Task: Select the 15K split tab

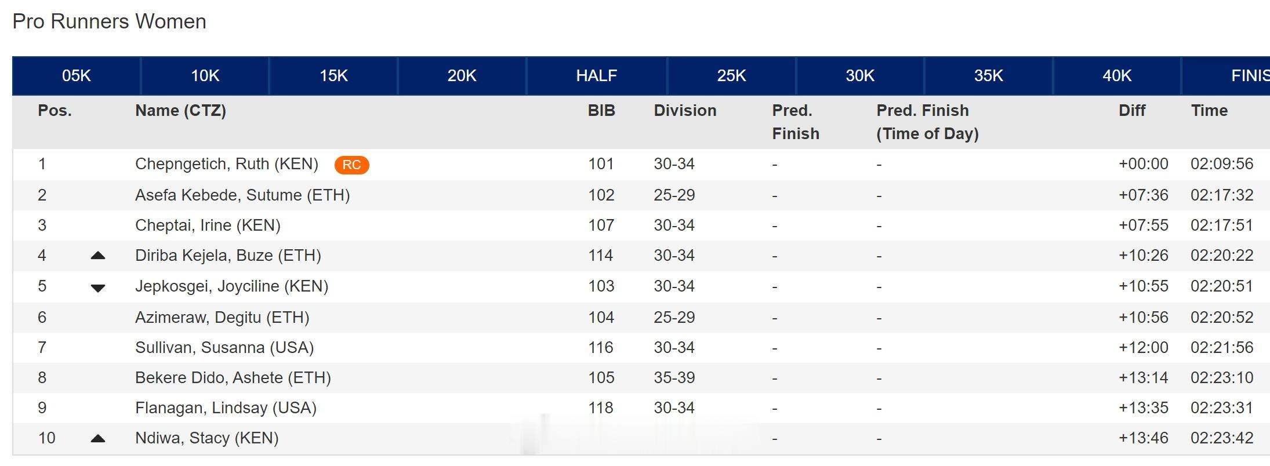Action: 333,75
